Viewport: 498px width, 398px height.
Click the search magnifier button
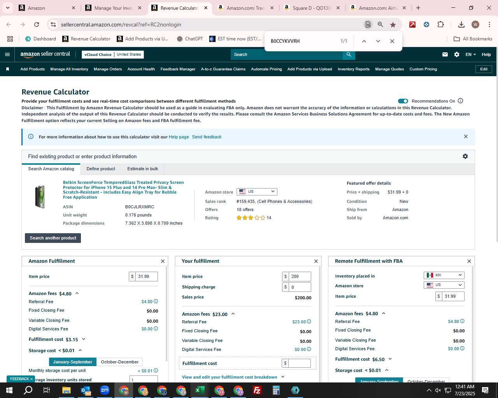(349, 54)
